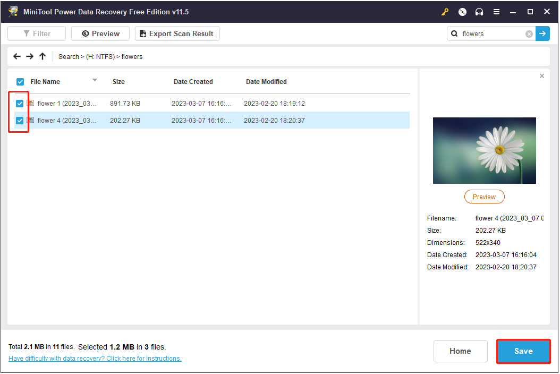Maximize the MiniTool window
560x374 pixels.
tap(530, 12)
